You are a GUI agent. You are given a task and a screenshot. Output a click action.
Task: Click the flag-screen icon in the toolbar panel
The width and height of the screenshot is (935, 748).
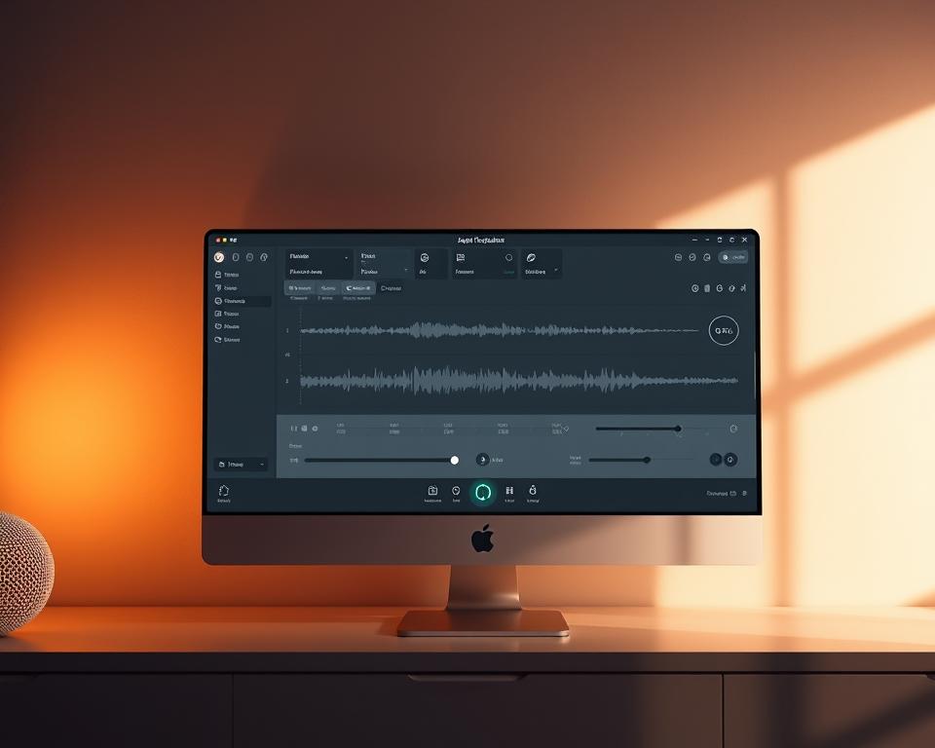[461, 258]
